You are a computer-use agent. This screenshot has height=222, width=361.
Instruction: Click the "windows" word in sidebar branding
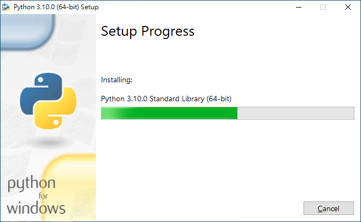coord(36,207)
